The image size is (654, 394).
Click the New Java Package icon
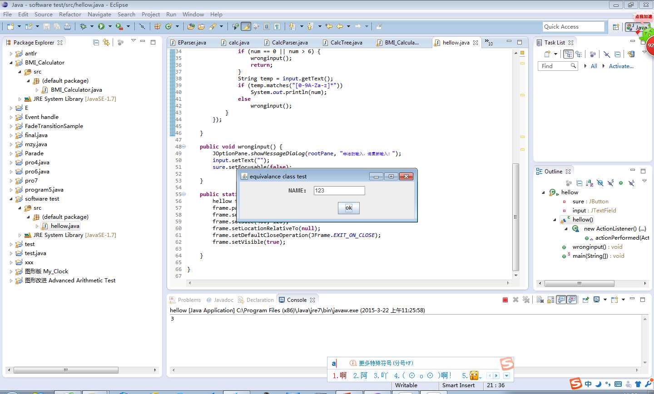(x=158, y=26)
